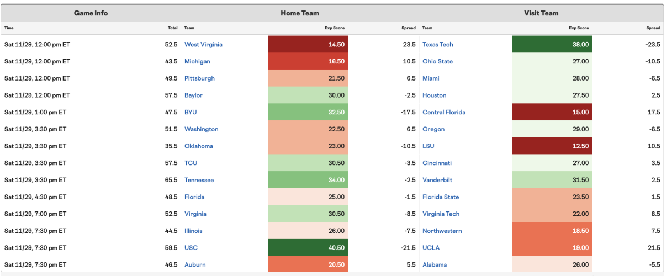Open the Tennessee team link
The image size is (672, 276).
(199, 180)
